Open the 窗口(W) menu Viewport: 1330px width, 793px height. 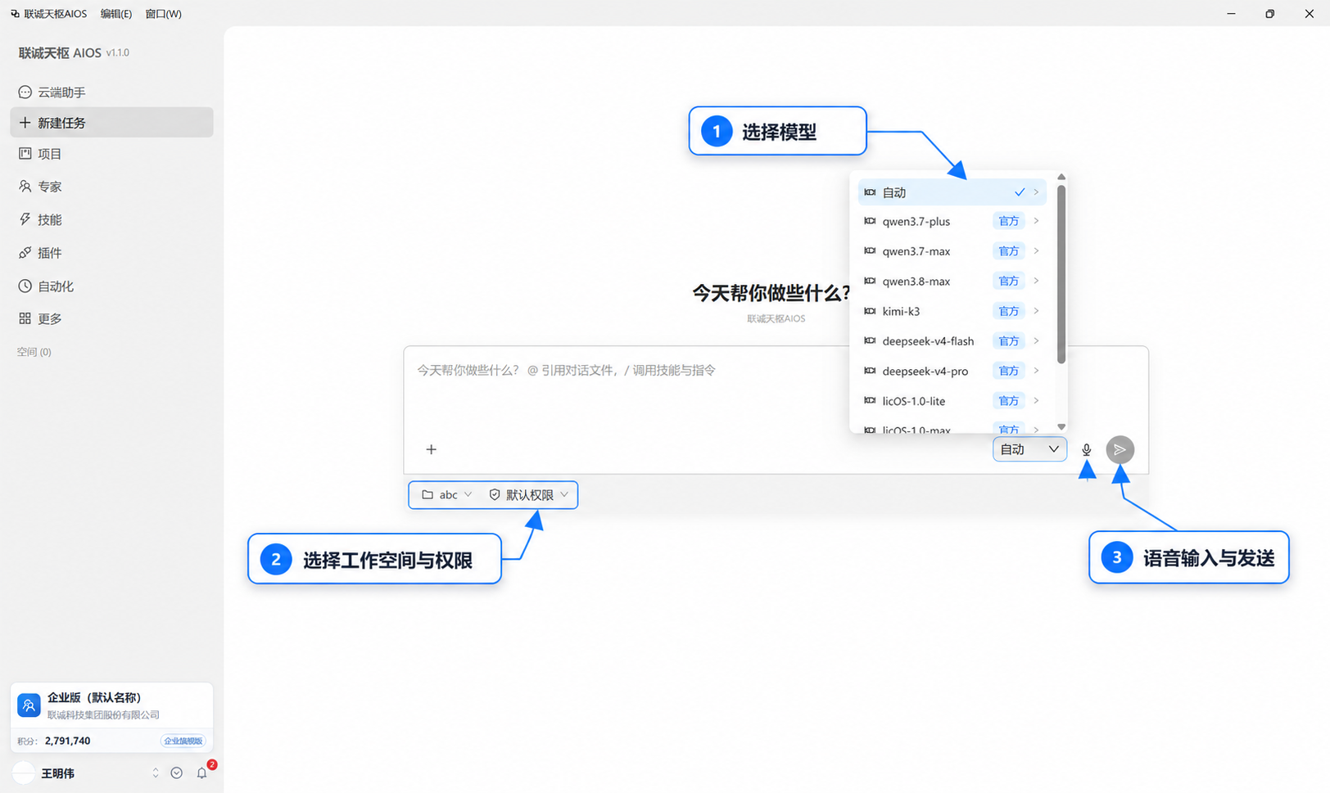163,14
